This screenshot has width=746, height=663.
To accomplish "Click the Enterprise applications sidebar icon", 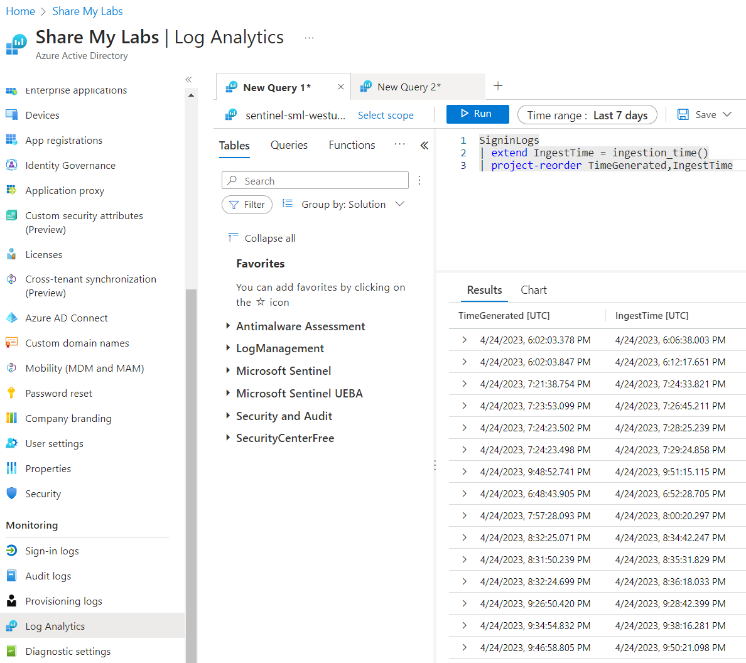I will (x=11, y=90).
